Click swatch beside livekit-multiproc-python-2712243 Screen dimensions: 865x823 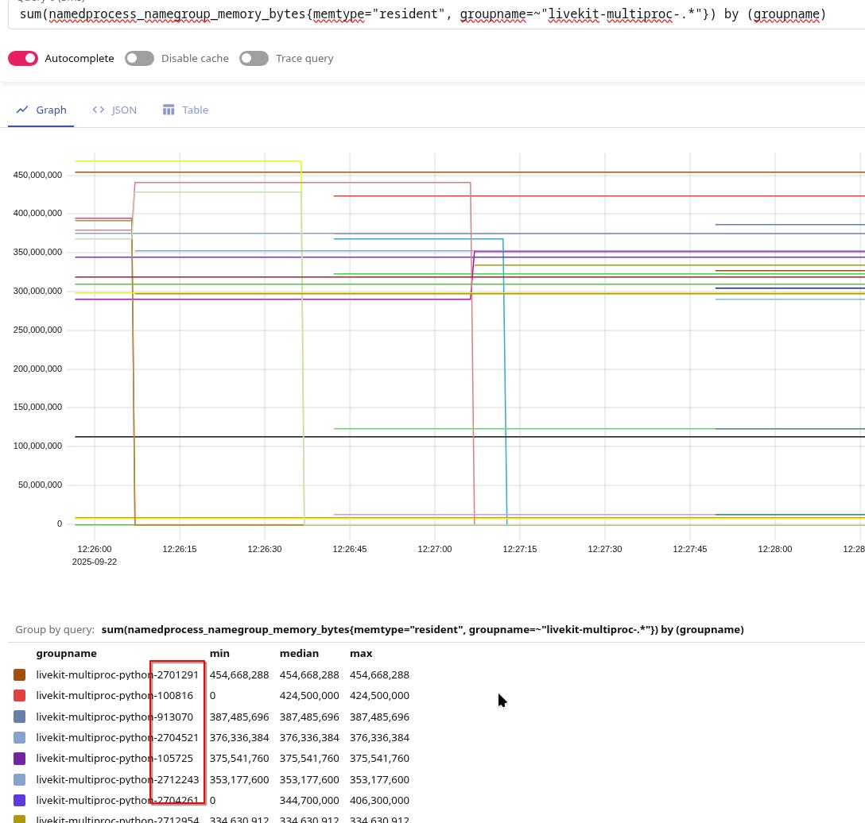tap(19, 779)
